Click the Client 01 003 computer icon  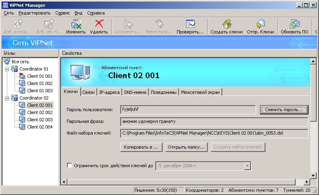22,91
